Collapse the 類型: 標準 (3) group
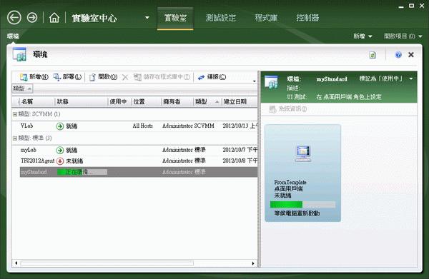429x279 pixels. 15,138
